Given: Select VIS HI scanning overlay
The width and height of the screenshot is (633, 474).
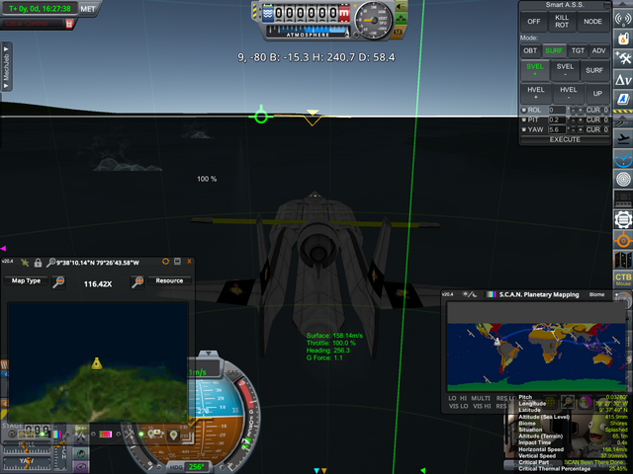Looking at the screenshot, I should 482,406.
